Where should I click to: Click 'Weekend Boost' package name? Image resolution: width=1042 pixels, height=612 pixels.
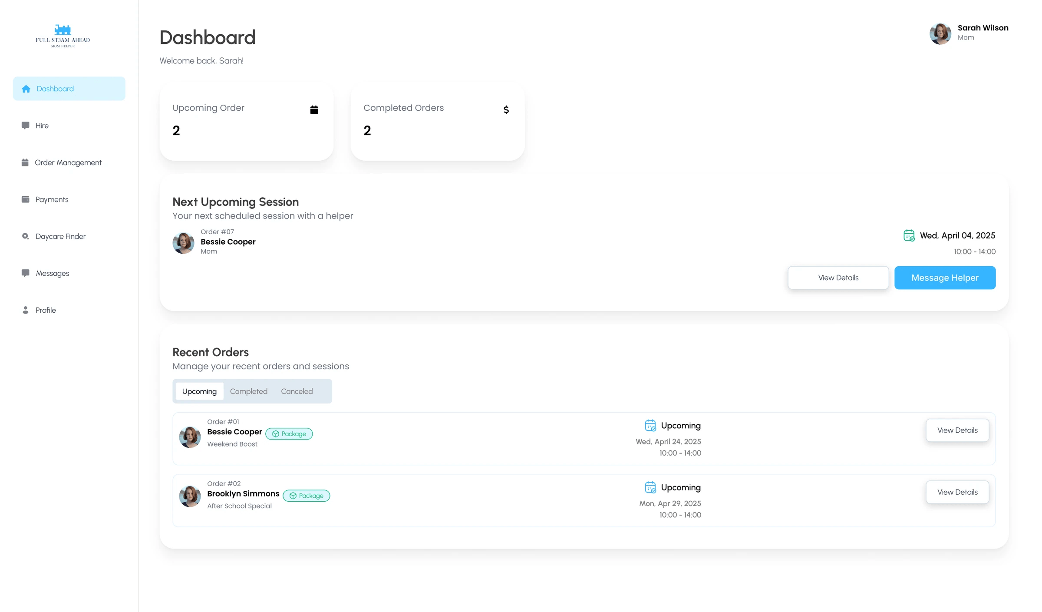(x=232, y=444)
